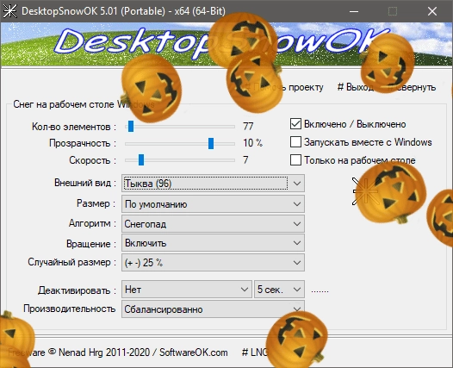This screenshot has height=368, width=453.
Task: Open the Случайный размер dropdown
Action: click(213, 263)
